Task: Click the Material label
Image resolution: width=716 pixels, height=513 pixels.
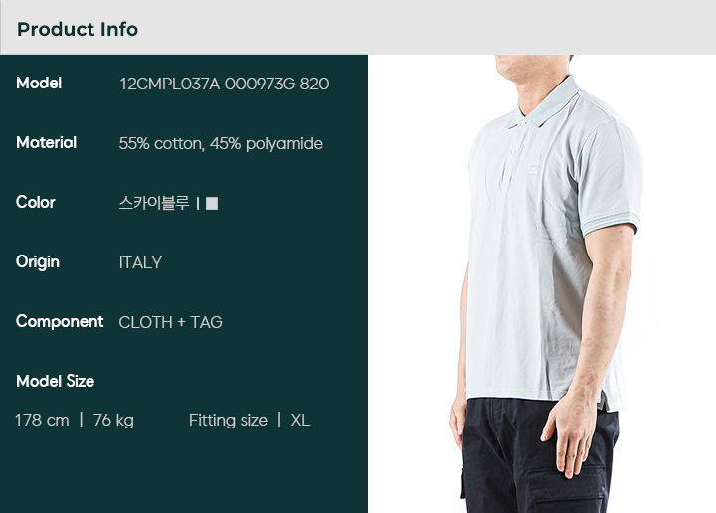Action: click(x=46, y=143)
